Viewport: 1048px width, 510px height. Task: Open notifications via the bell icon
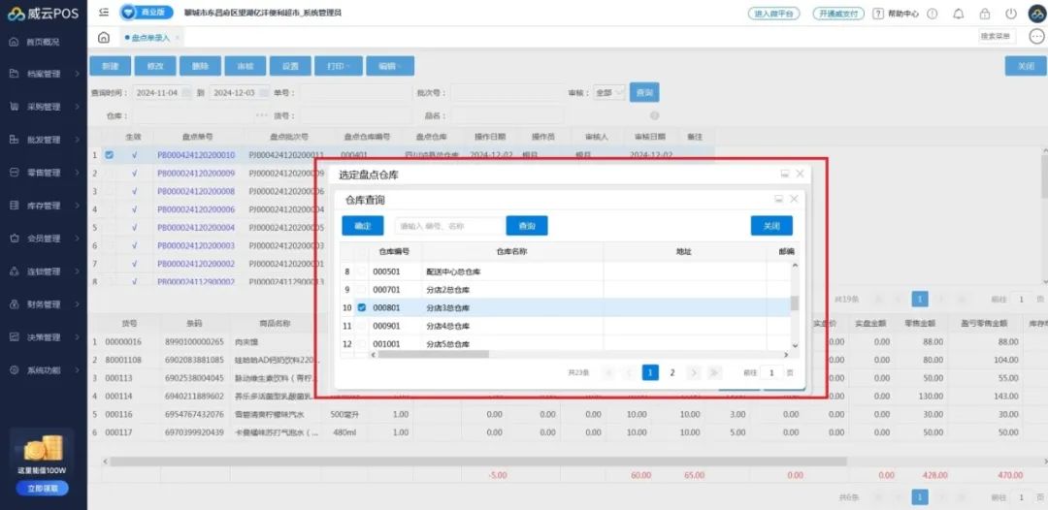pyautogui.click(x=959, y=14)
